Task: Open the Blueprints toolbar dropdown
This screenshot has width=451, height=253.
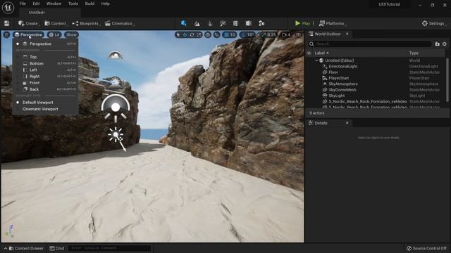Action: (86, 23)
